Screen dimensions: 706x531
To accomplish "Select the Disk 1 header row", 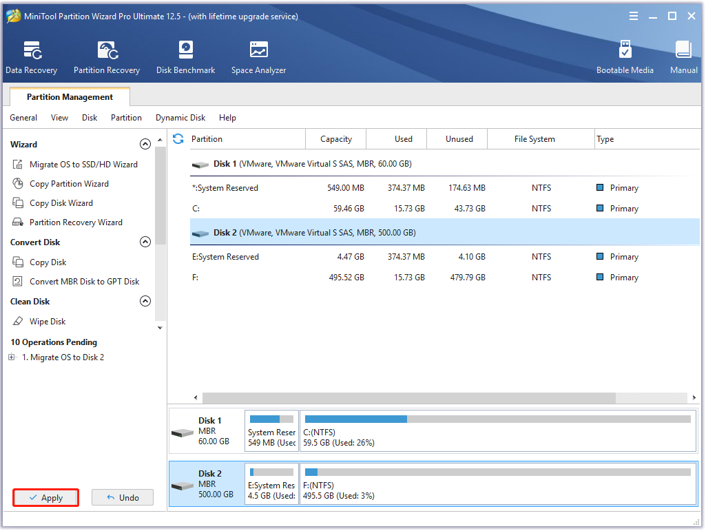I will click(445, 164).
